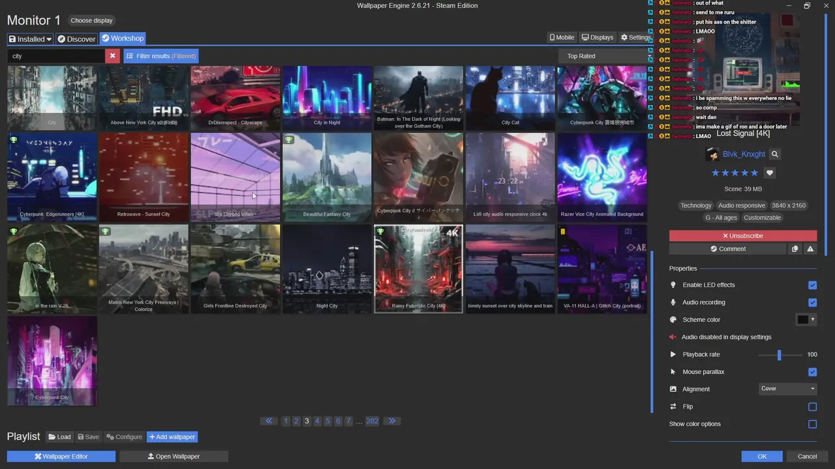This screenshot has height=469, width=835.
Task: Click the city search input field
Action: click(x=56, y=56)
